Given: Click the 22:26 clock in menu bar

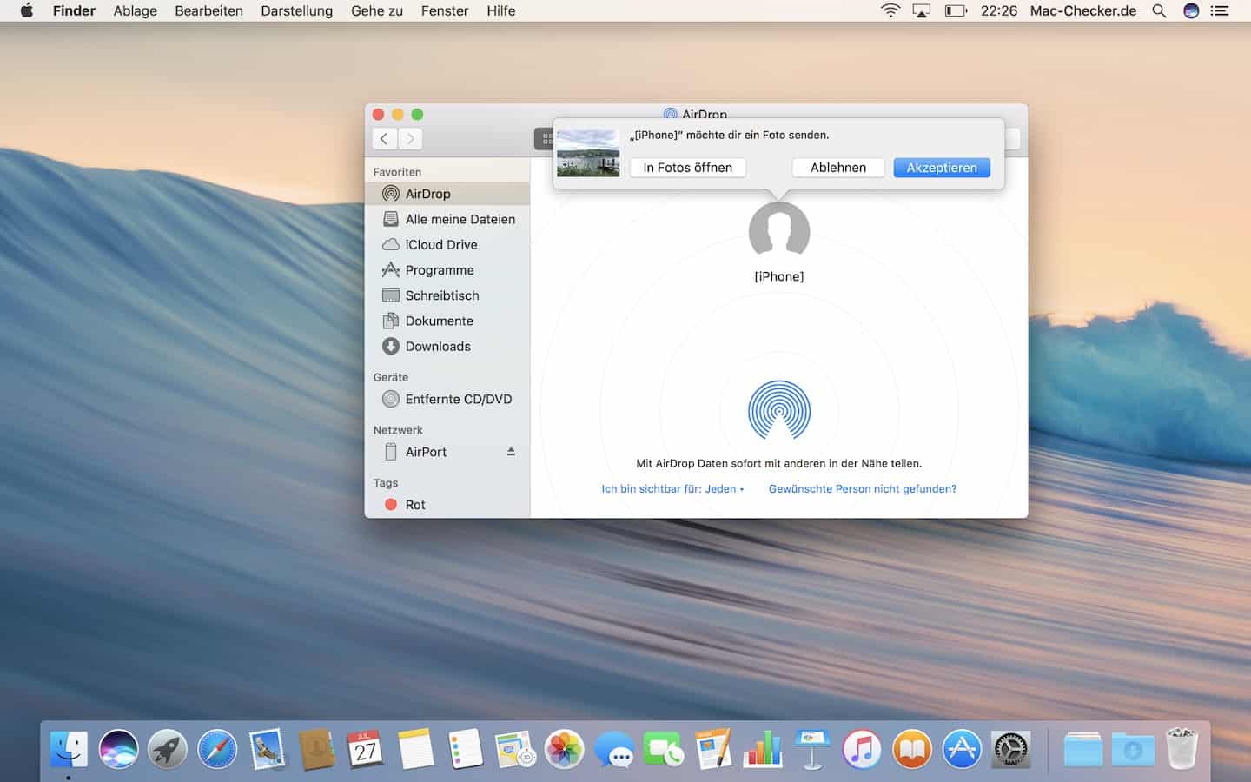Looking at the screenshot, I should click(x=999, y=10).
